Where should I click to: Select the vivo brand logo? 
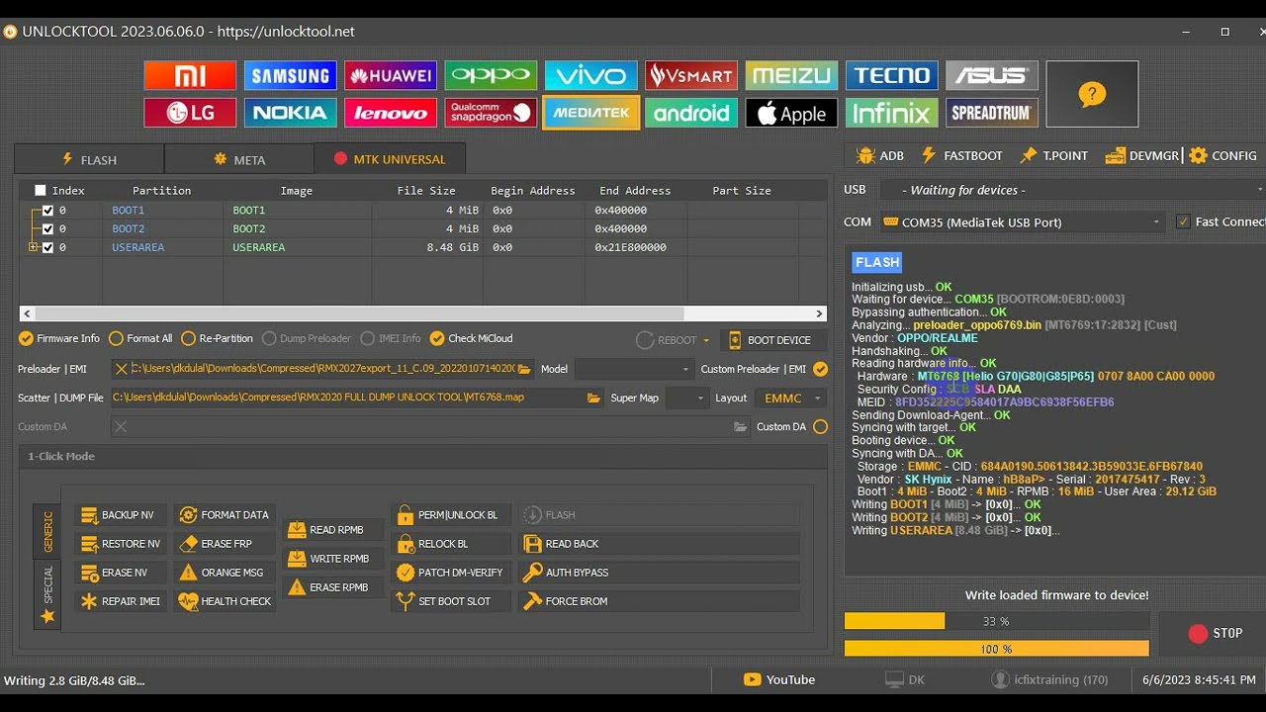pos(590,75)
